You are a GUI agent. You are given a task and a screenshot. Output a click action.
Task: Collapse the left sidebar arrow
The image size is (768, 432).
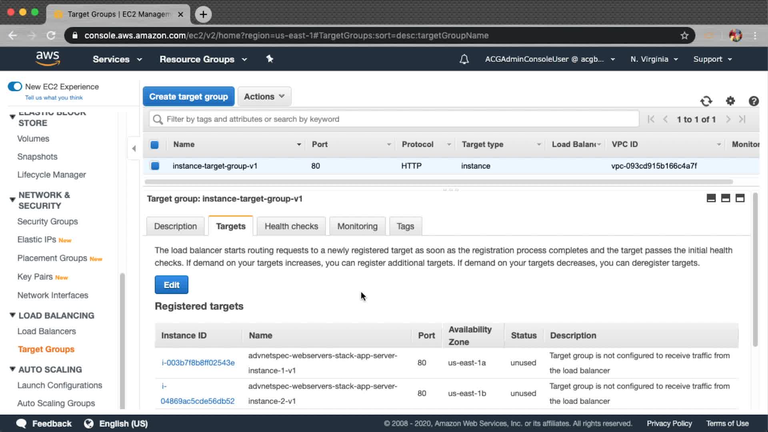click(x=134, y=148)
